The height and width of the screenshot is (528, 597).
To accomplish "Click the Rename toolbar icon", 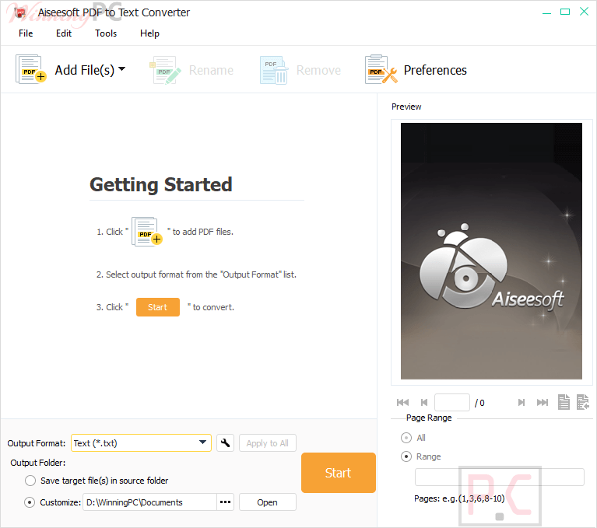I will click(165, 70).
